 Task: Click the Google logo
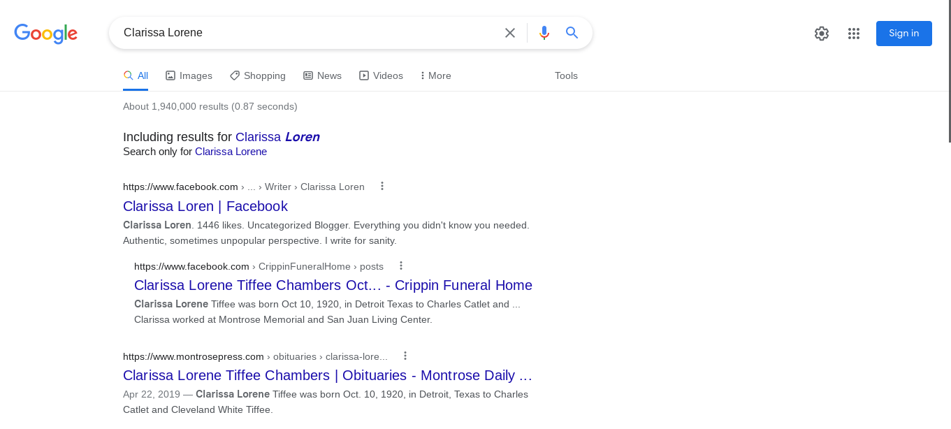pos(45,34)
